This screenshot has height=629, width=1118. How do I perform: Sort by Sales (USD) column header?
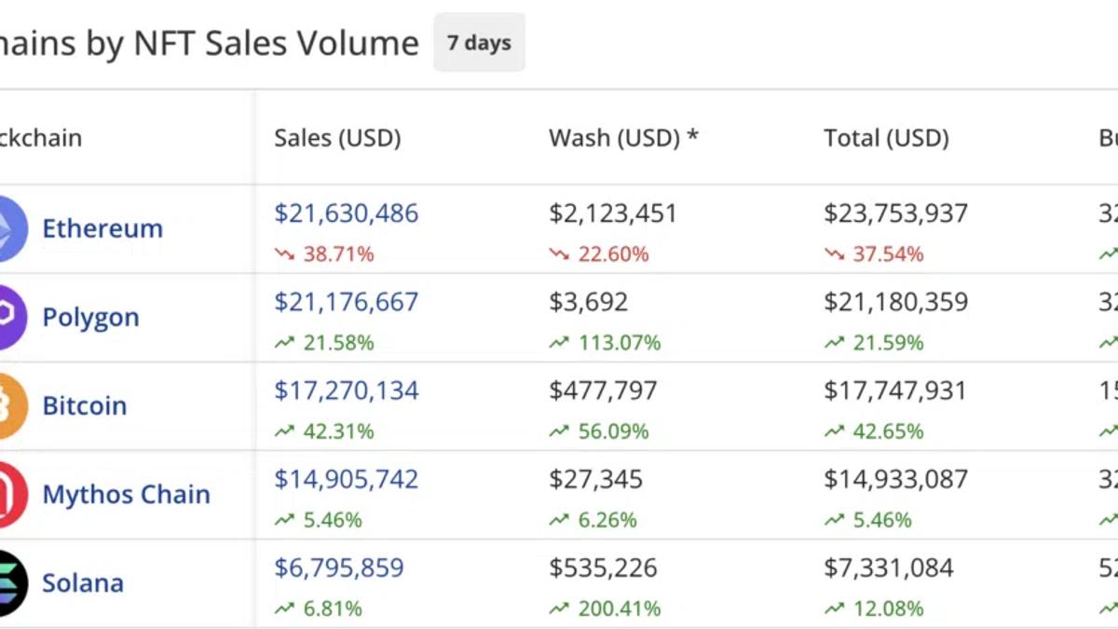(337, 138)
